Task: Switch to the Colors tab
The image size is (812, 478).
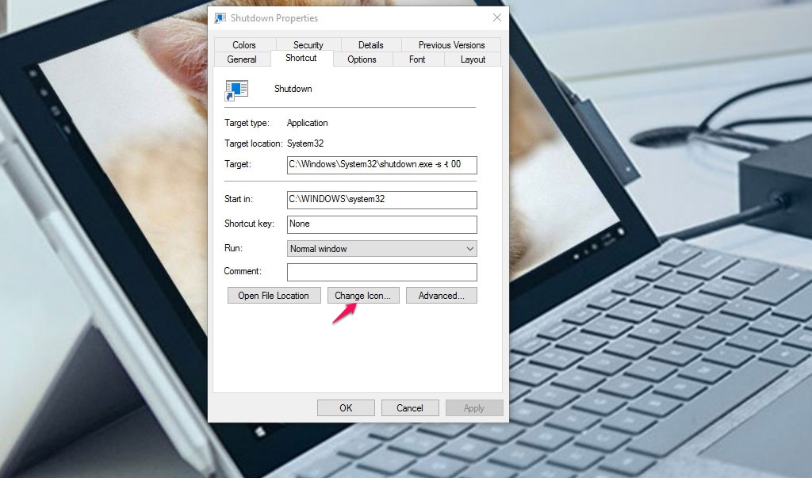Action: (x=244, y=45)
